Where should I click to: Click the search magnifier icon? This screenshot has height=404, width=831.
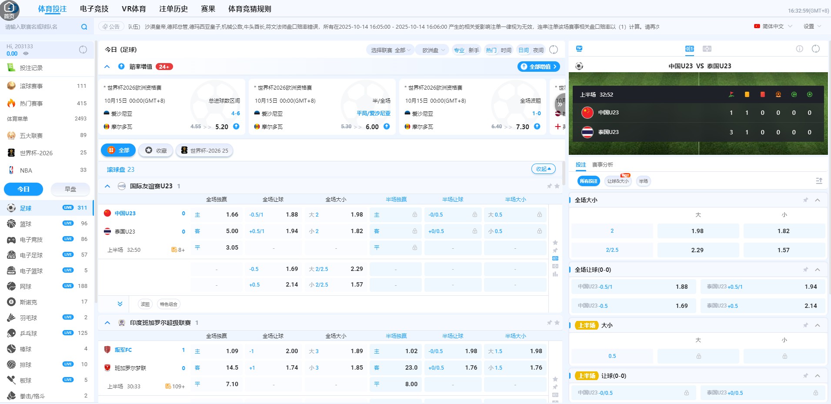[83, 26]
